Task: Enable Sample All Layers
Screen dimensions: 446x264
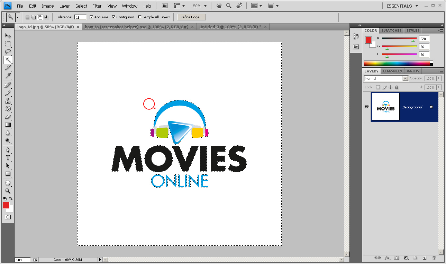Action: tap(140, 17)
